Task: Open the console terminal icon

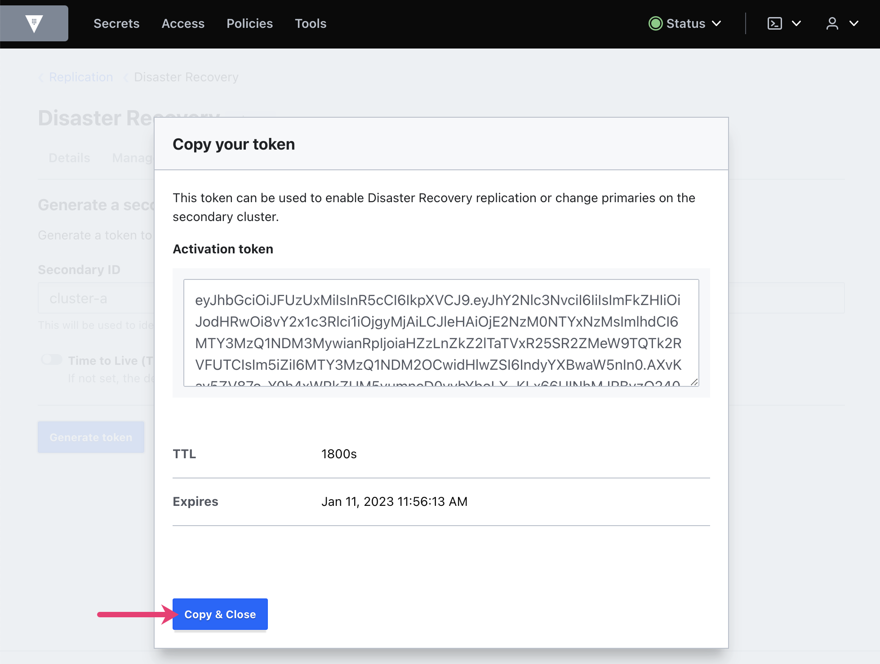Action: tap(774, 23)
